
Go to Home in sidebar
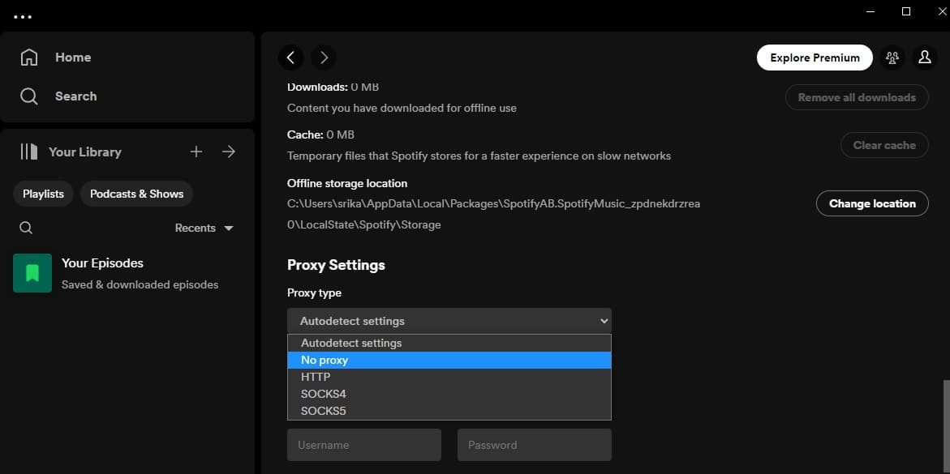pyautogui.click(x=73, y=58)
